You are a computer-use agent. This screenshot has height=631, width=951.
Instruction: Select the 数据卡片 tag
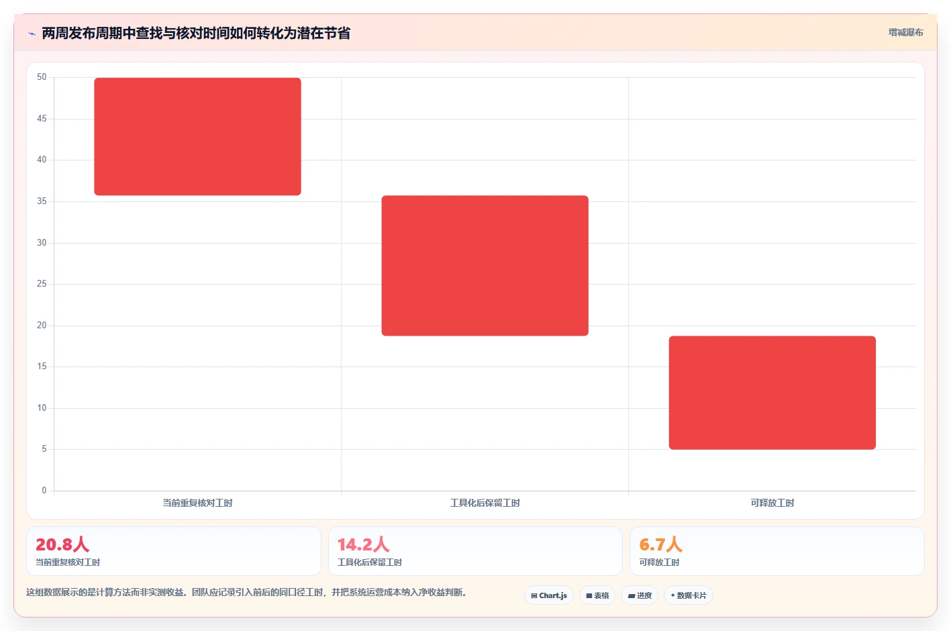[x=689, y=595]
